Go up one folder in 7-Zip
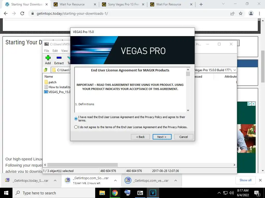265x198 pixels. coord(46,70)
